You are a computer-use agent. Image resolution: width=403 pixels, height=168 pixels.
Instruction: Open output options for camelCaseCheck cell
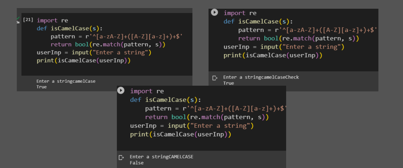(215, 78)
